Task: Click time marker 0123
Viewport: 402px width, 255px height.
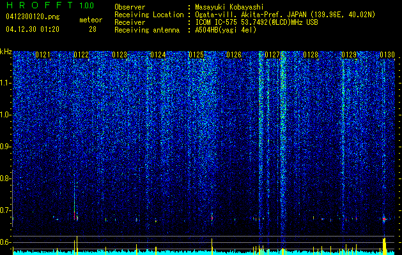Action: pyautogui.click(x=120, y=54)
